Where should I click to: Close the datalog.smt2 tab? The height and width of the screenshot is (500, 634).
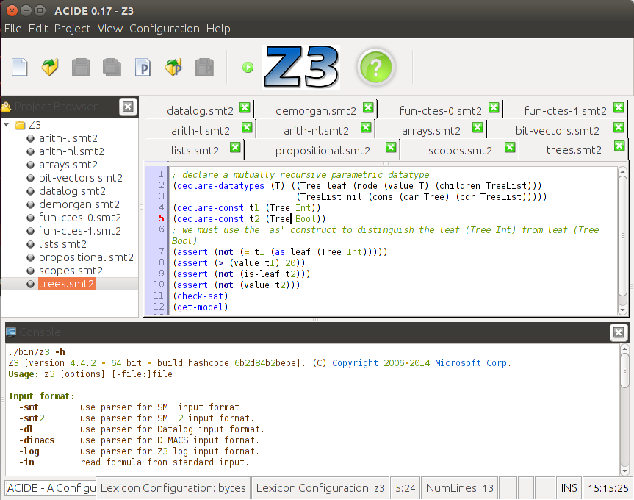tap(245, 108)
